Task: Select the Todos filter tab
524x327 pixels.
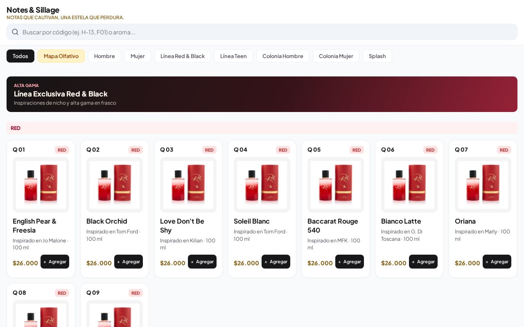Action: click(20, 56)
